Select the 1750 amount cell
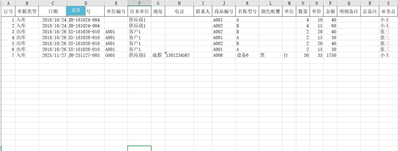Image resolution: width=398 pixels, height=151 pixels. point(330,55)
